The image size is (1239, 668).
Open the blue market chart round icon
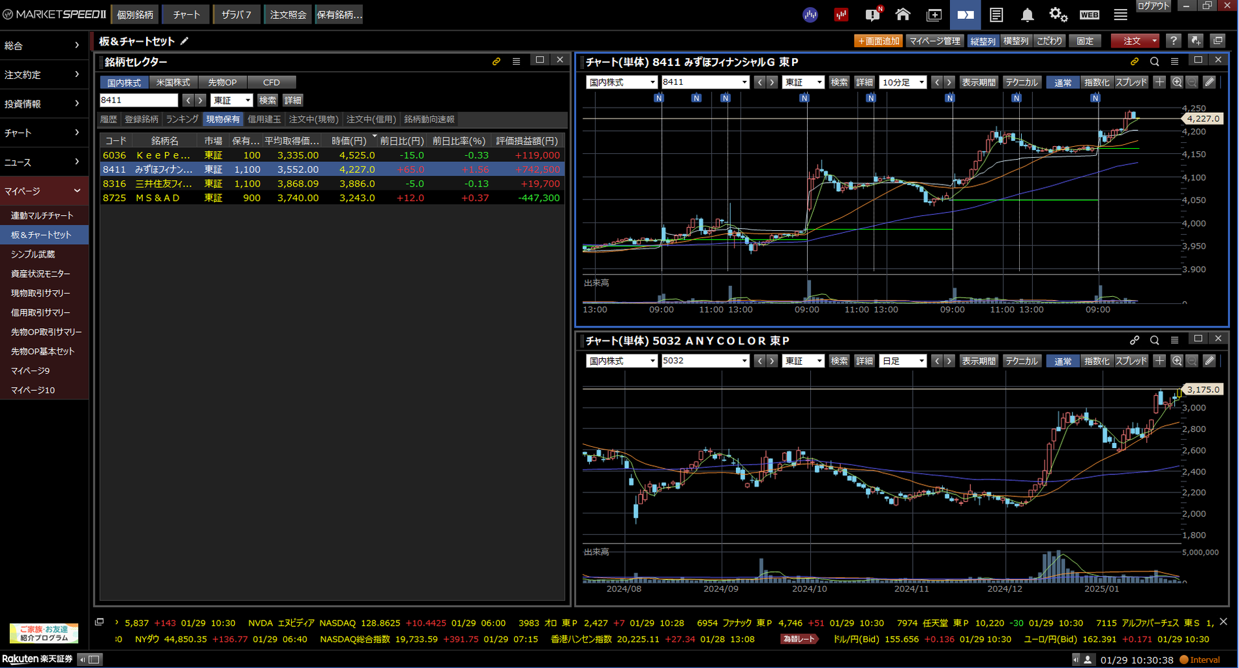click(810, 15)
